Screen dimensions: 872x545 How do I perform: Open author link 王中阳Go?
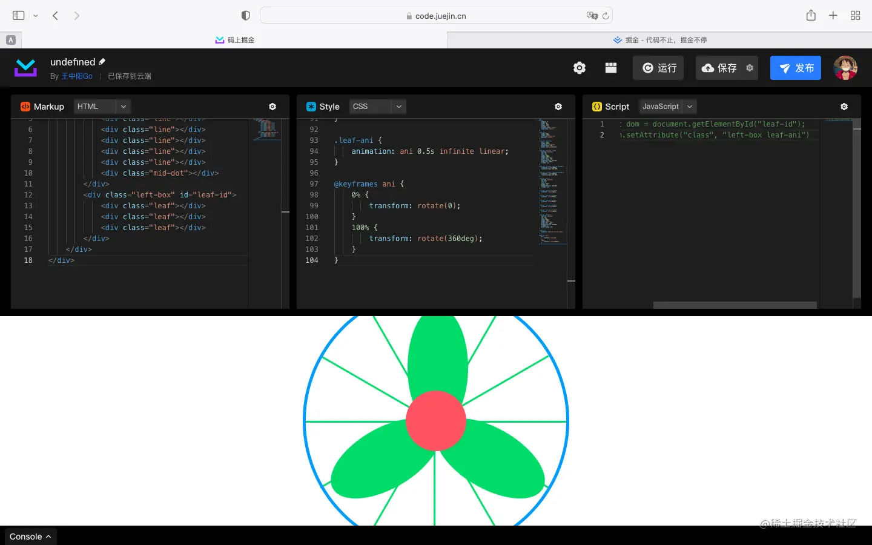(x=77, y=76)
